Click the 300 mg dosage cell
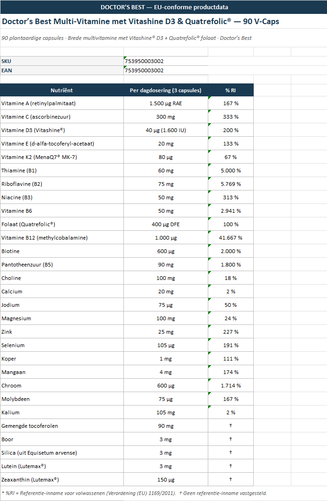This screenshot has width=327, height=501. tap(166, 117)
